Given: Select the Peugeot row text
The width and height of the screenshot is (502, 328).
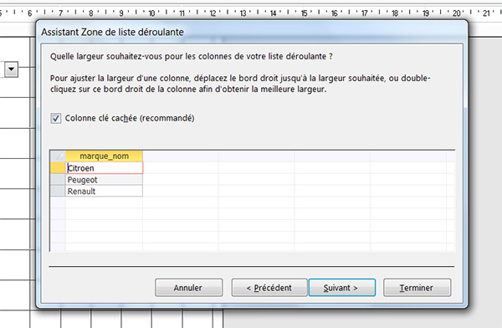Looking at the screenshot, I should [x=82, y=180].
